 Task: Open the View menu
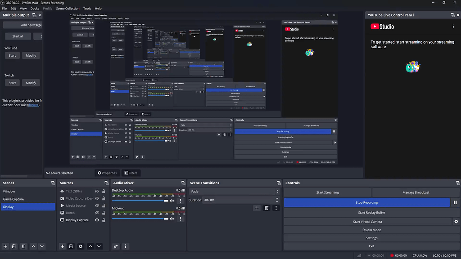23,9
